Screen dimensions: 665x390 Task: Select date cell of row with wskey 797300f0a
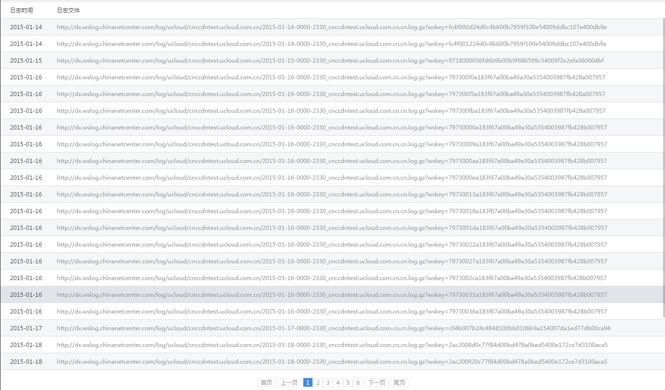(x=26, y=77)
